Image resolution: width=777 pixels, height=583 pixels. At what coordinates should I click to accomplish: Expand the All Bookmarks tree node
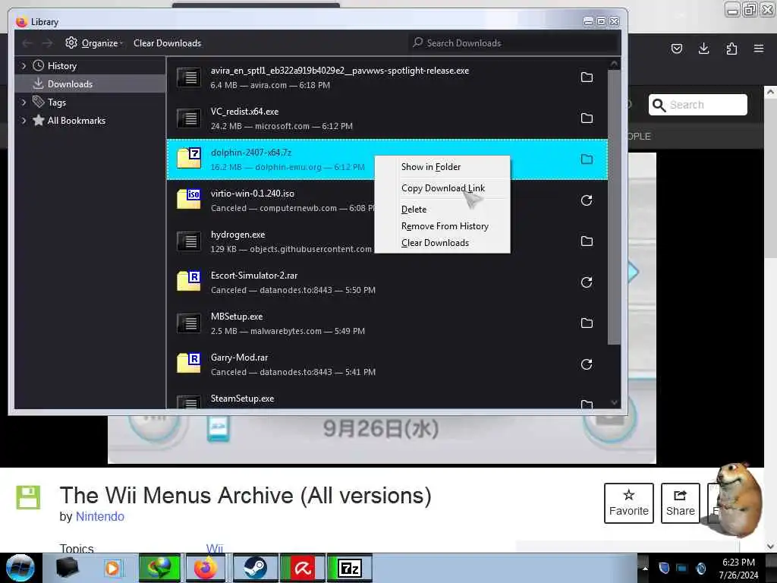[24, 121]
